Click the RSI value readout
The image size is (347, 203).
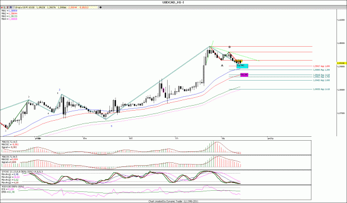click(x=8, y=189)
